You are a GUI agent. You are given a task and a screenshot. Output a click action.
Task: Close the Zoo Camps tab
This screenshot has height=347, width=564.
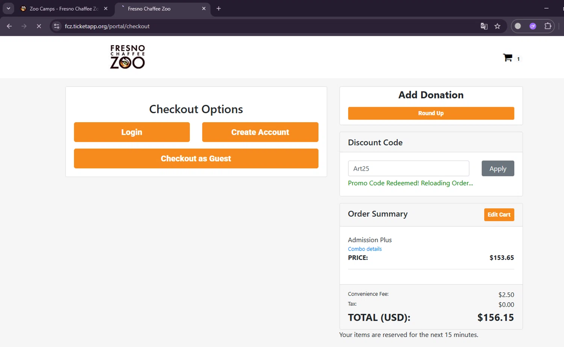(106, 8)
